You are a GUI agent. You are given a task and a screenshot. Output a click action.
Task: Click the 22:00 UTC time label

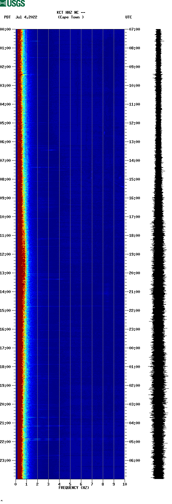(135, 311)
